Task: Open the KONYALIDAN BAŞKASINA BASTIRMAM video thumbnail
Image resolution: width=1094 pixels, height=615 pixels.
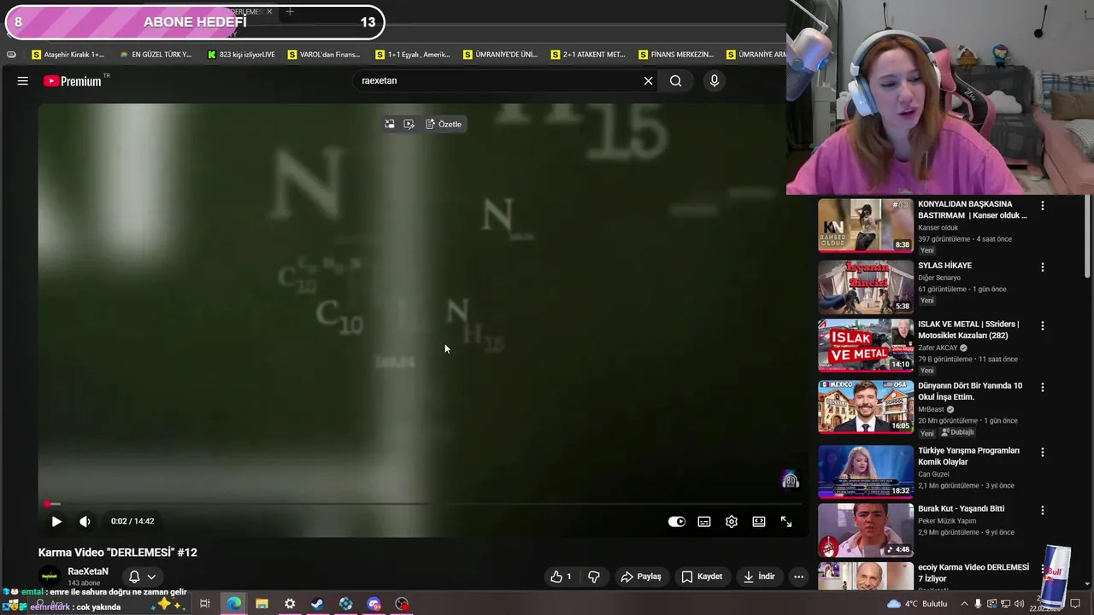Action: [x=866, y=225]
